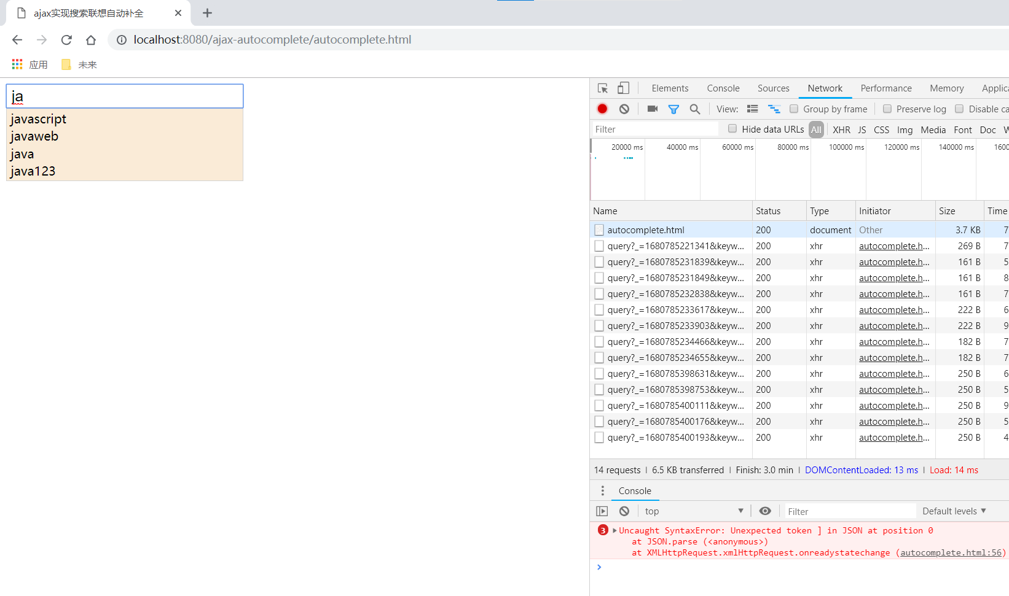Toggle the network filter funnel
The image size is (1009, 596).
click(673, 109)
